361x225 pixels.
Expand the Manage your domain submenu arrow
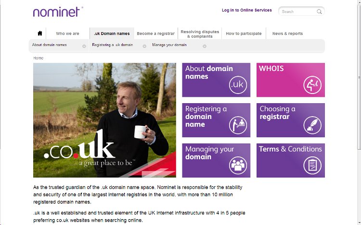pos(205,46)
